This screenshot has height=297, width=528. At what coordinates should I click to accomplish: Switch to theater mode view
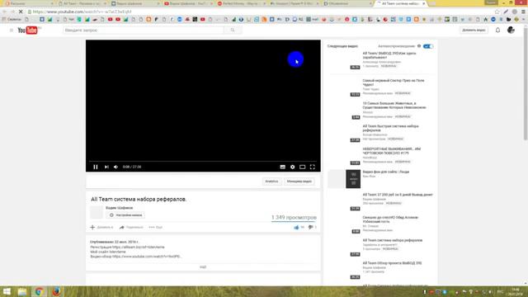coord(303,167)
